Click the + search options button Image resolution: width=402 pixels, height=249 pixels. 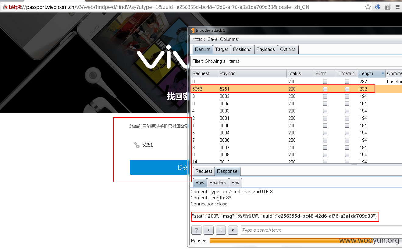pyautogui.click(x=221, y=230)
